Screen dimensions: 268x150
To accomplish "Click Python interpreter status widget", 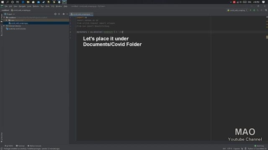I will click(x=257, y=149).
